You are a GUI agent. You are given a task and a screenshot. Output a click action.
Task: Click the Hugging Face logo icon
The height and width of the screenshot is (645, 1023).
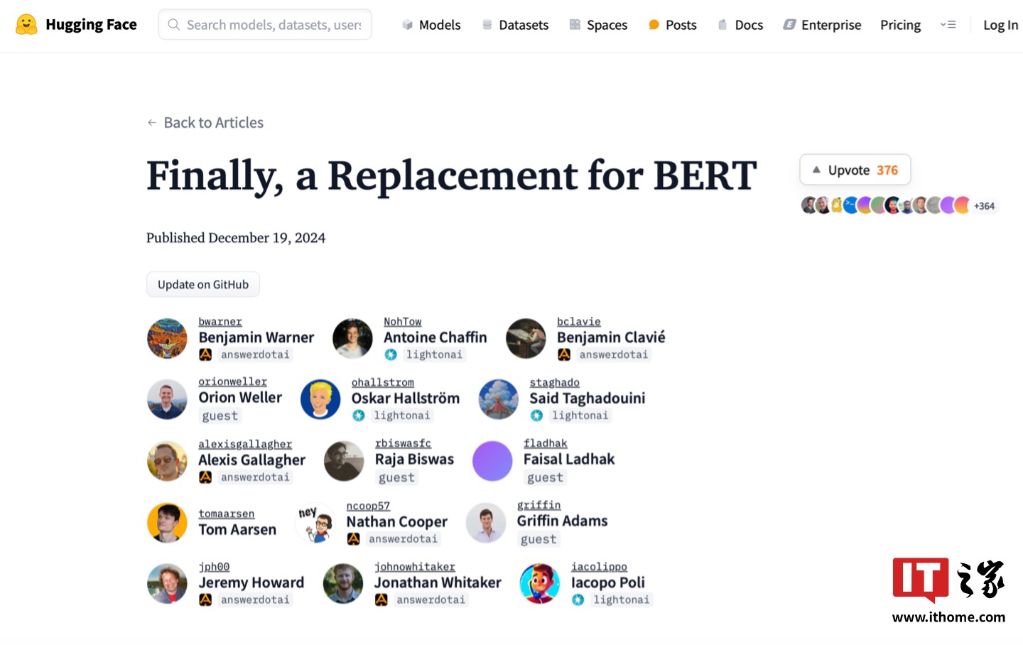coord(26,25)
